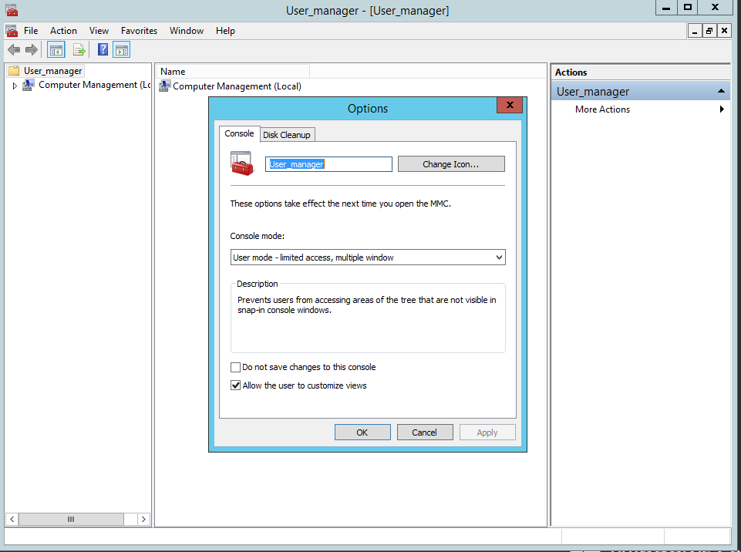This screenshot has width=741, height=552.
Task: Switch to the Disk Cleanup tab
Action: pos(287,135)
